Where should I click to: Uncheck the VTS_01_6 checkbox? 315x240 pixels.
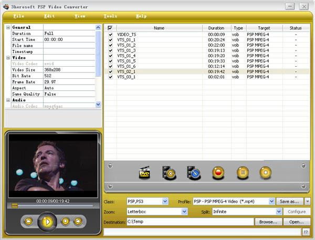[x=110, y=66]
